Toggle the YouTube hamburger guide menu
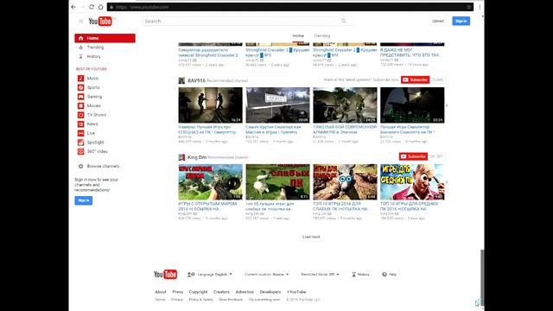The image size is (553, 311). coord(80,21)
